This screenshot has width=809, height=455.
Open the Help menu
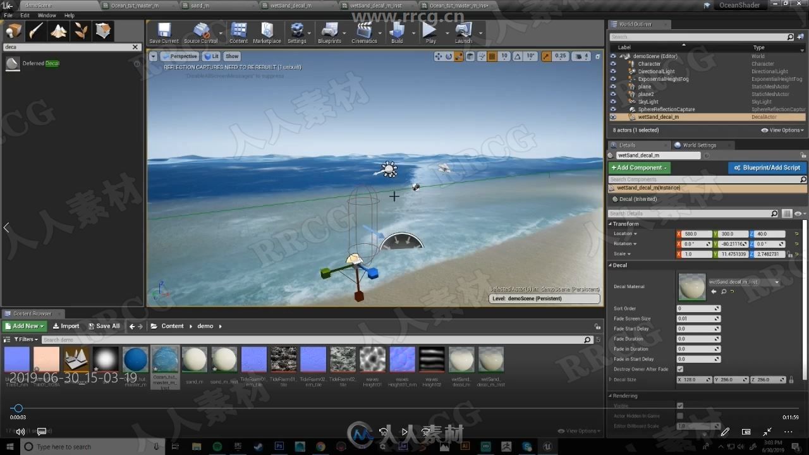point(70,15)
